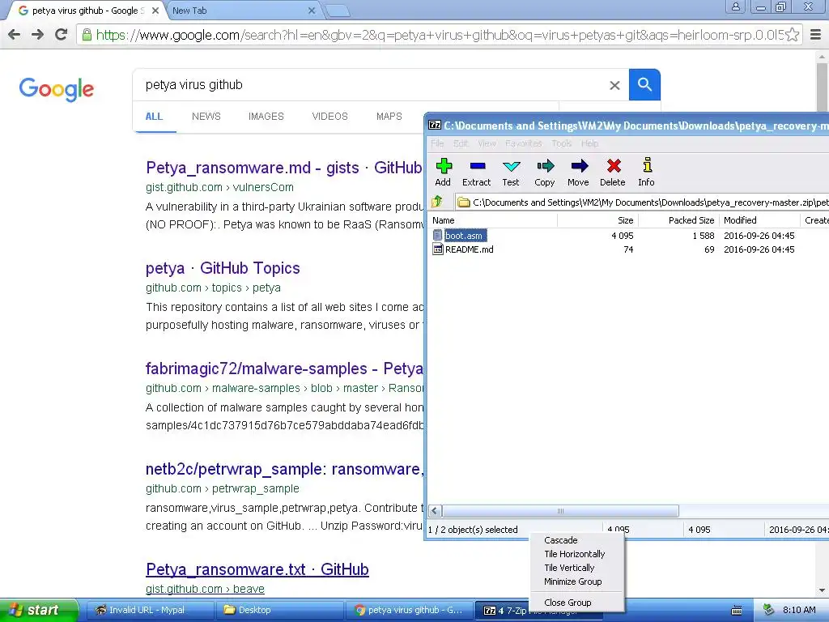The height and width of the screenshot is (622, 829).
Task: Close the New Tab browser tab
Action: [312, 11]
